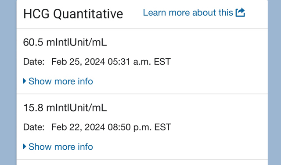Click the external share icon beside Learn more
Screen dimensions: 281x165
(240, 13)
